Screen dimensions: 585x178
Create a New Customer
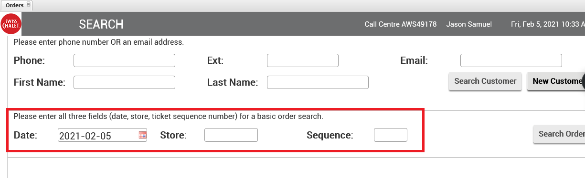coord(556,81)
